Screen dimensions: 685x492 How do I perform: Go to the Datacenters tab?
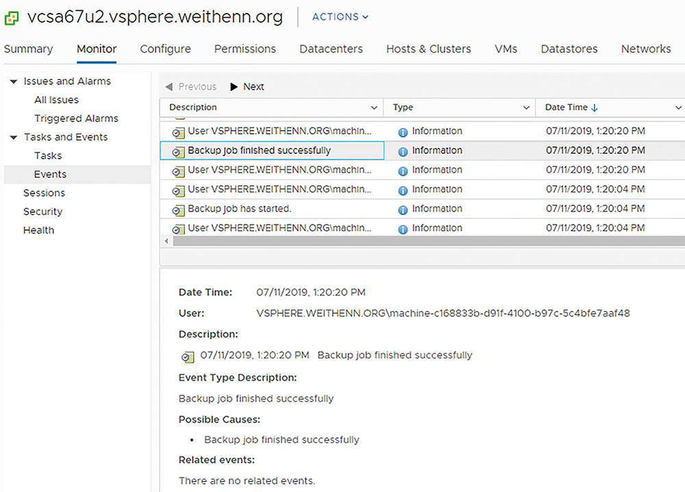point(331,49)
